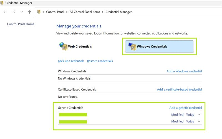
Task: Click the Windows Credentials computer vault icon
Action: click(x=132, y=46)
